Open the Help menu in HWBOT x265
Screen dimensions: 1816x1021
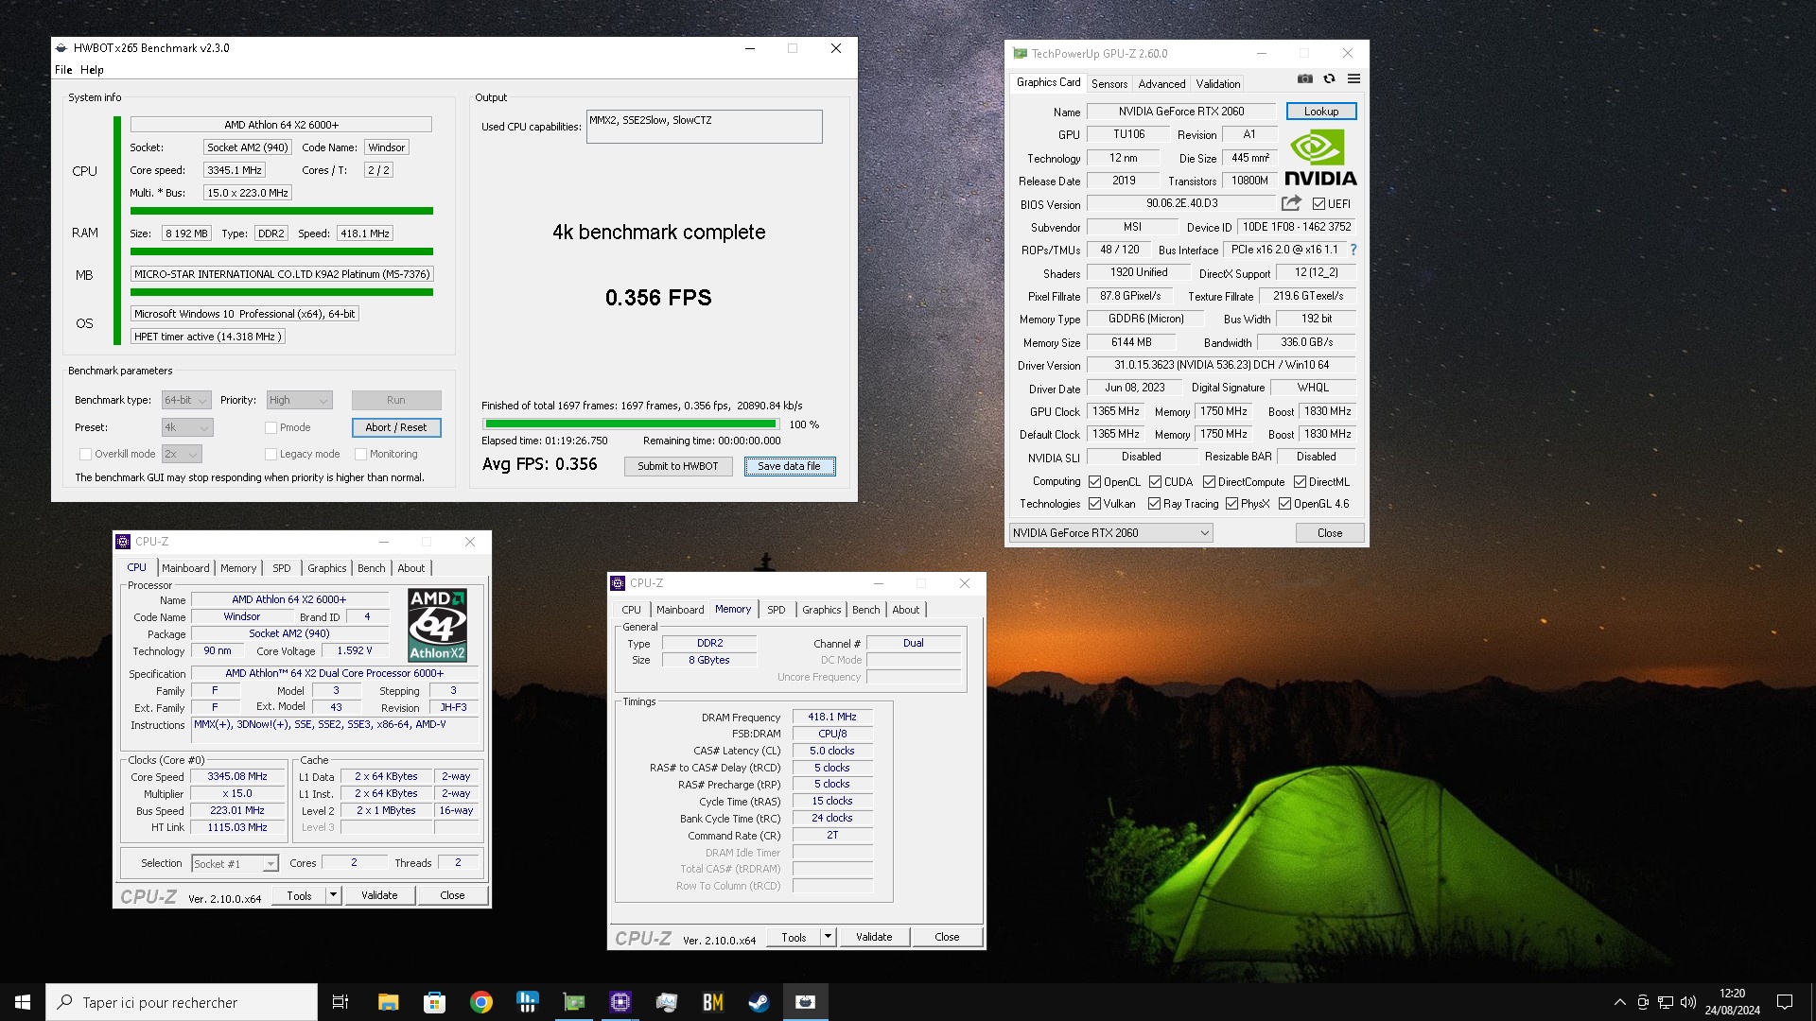click(x=92, y=70)
